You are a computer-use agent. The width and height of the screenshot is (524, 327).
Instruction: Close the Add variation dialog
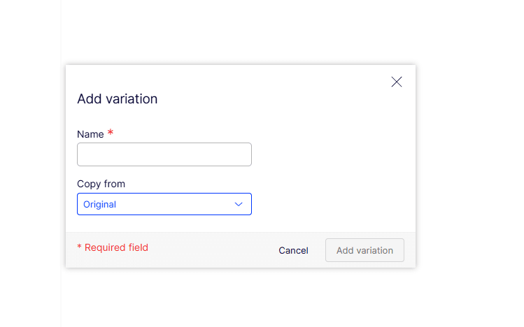[x=397, y=82]
